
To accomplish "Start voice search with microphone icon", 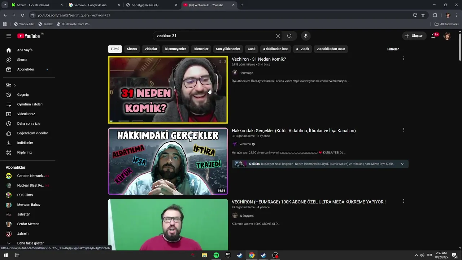I will pos(306,36).
